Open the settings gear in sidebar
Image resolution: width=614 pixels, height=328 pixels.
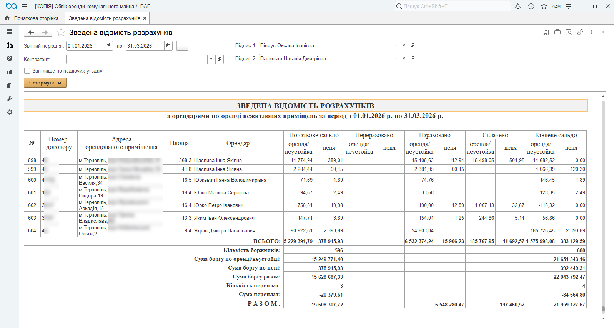[10, 112]
